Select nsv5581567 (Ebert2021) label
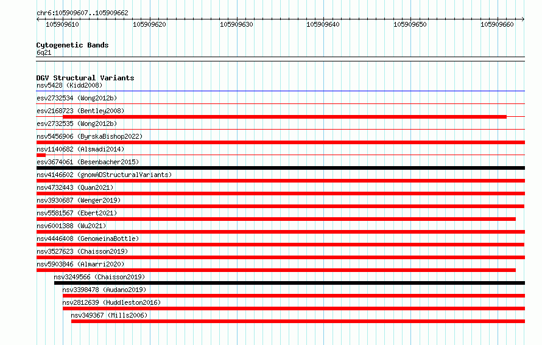Image resolution: width=542 pixels, height=345 pixels. 77,213
